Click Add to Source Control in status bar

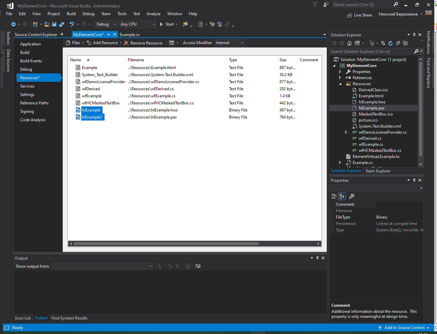404,328
